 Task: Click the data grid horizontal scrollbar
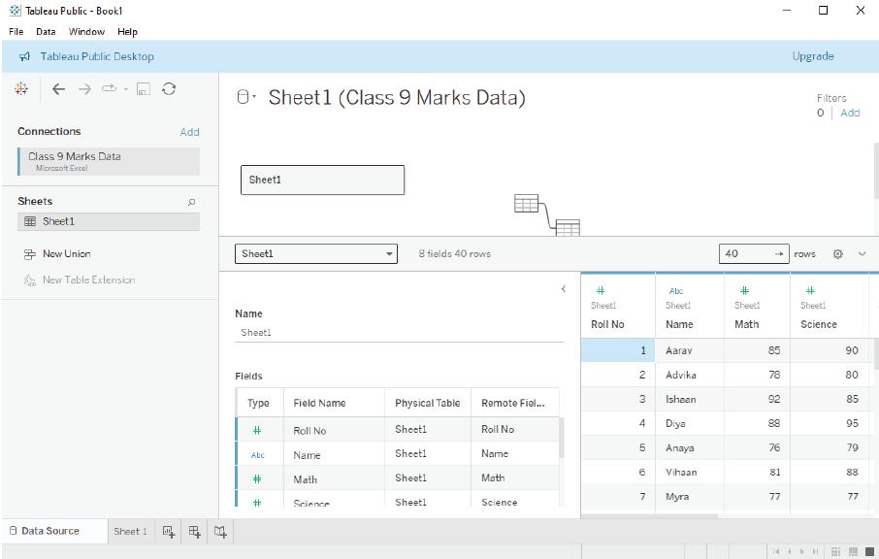coord(649,516)
